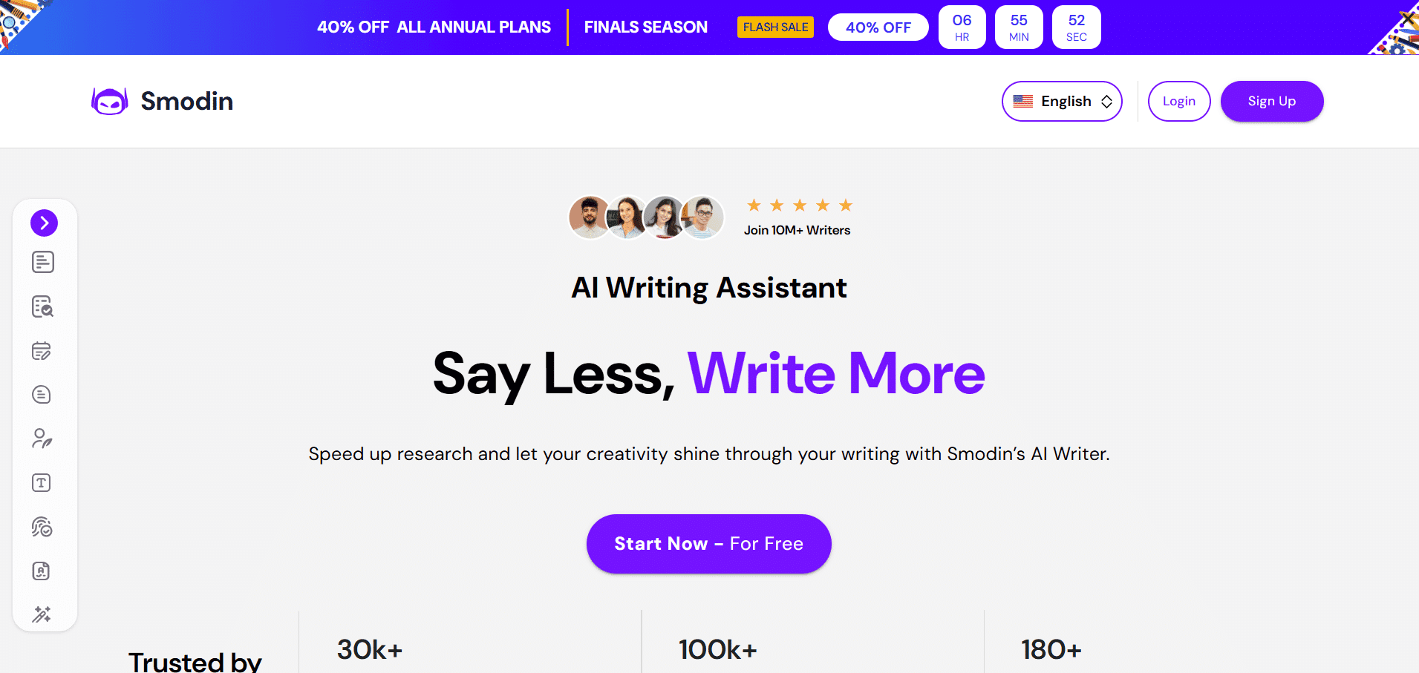
Task: Open the document with letter A sidebar icon
Action: point(42,571)
